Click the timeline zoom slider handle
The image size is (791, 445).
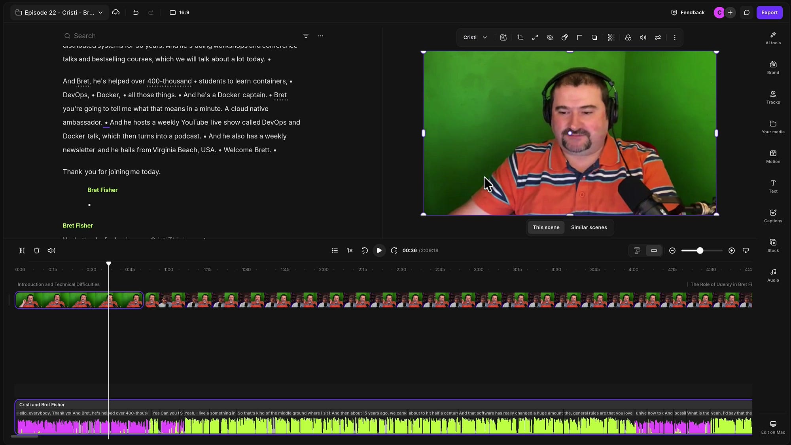700,250
